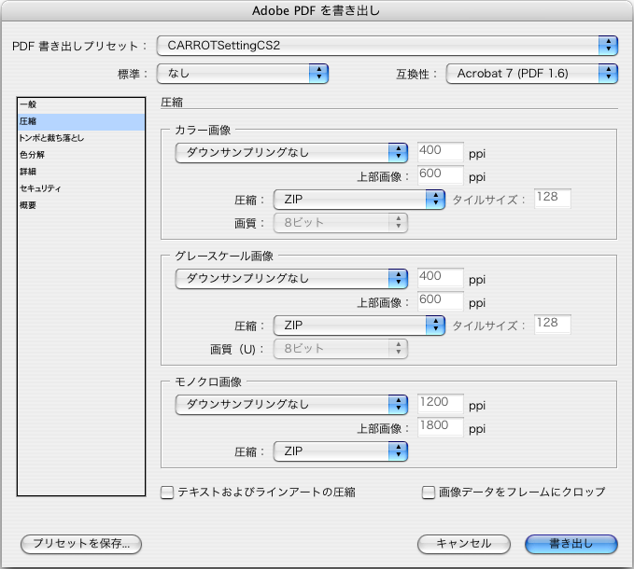The image size is (634, 569).
Task: Open カラー画像 圧縮 ZIP dropdown
Action: point(359,200)
